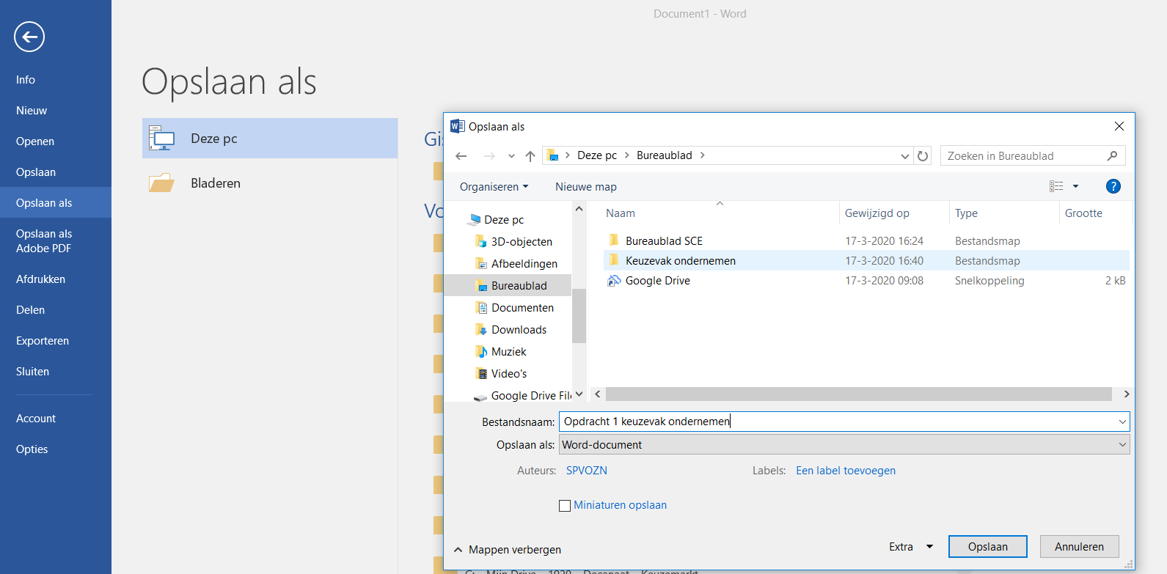Screen dimensions: 1167x574
Task: Navigate back in the save dialog
Action: click(x=461, y=156)
